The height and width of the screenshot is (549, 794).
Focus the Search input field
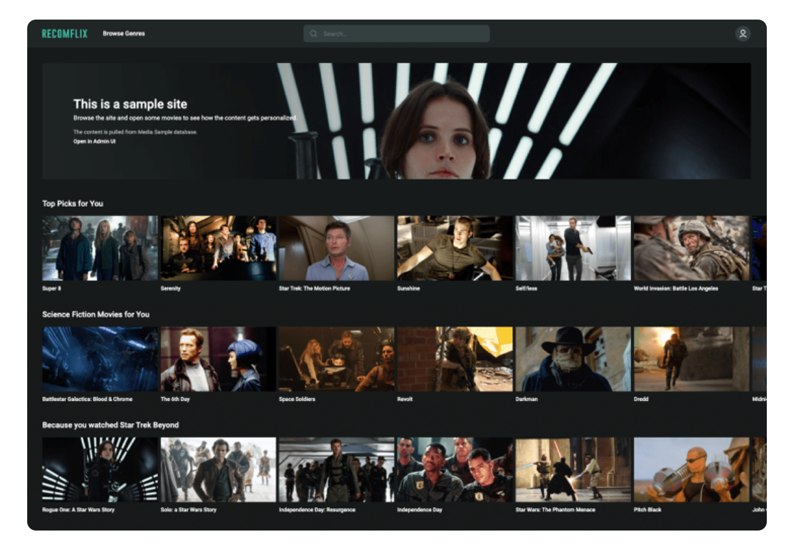(x=396, y=34)
